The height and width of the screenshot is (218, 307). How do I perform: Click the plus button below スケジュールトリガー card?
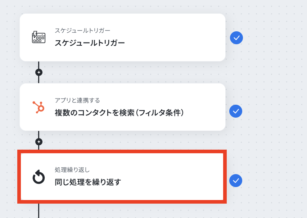click(39, 72)
